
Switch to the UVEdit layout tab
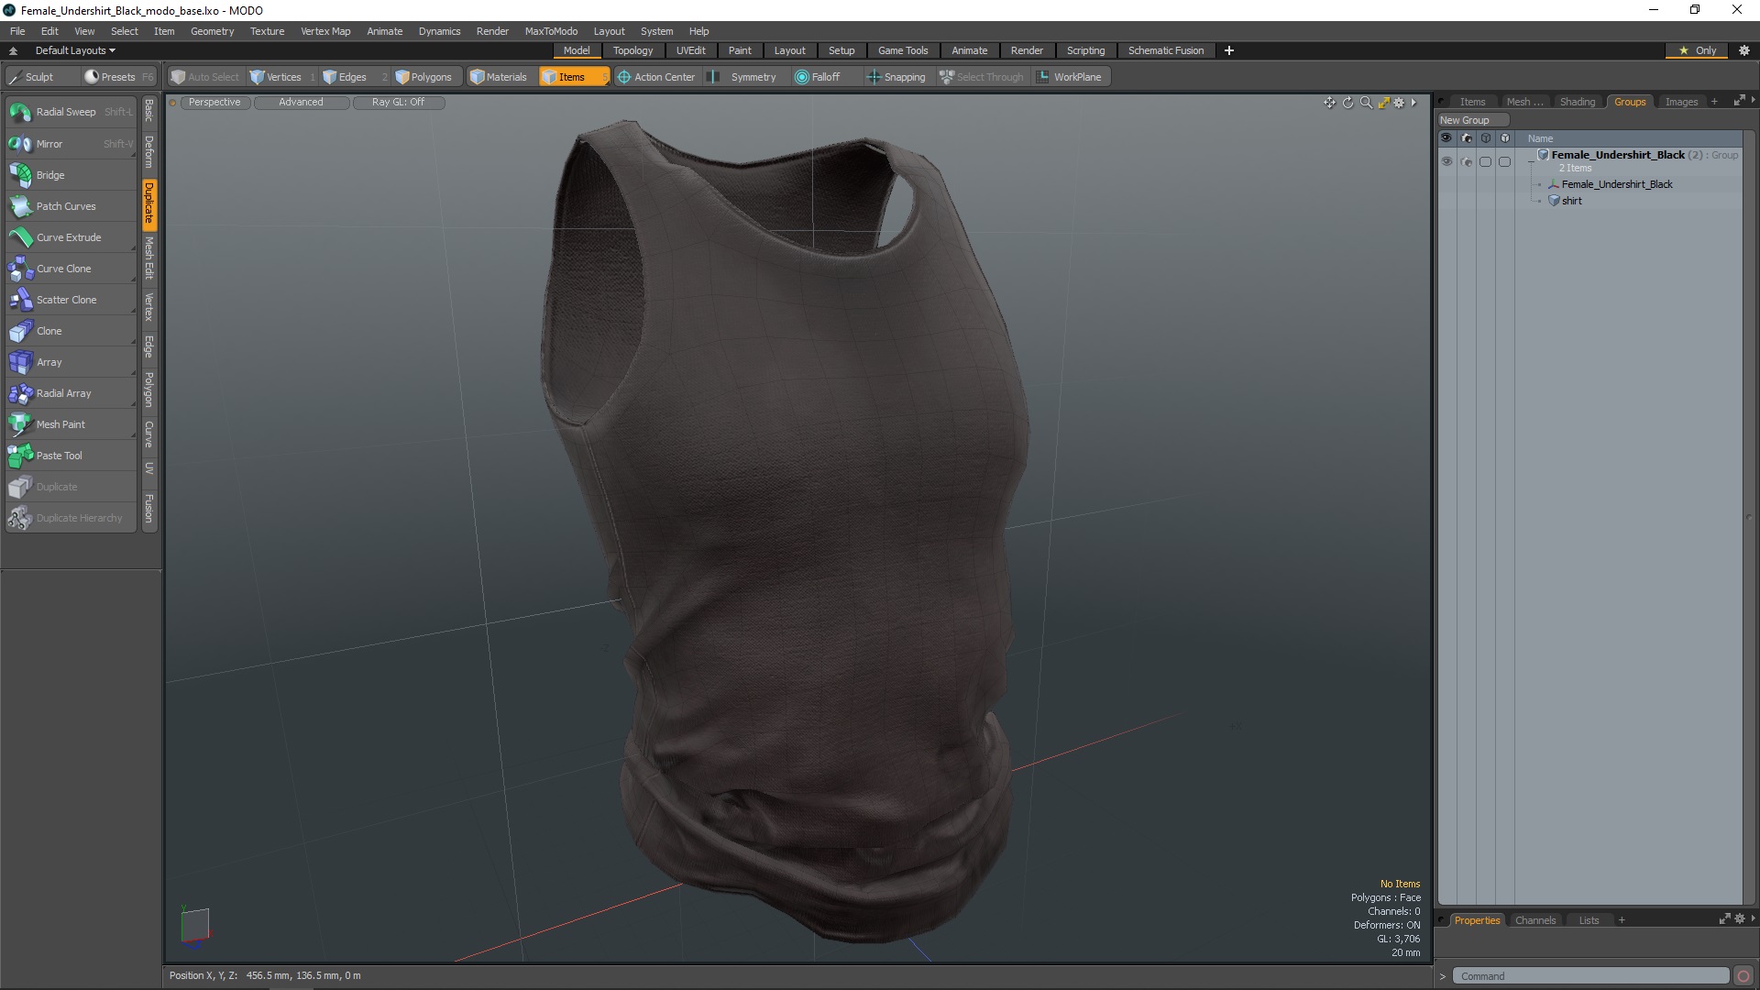tap(690, 50)
